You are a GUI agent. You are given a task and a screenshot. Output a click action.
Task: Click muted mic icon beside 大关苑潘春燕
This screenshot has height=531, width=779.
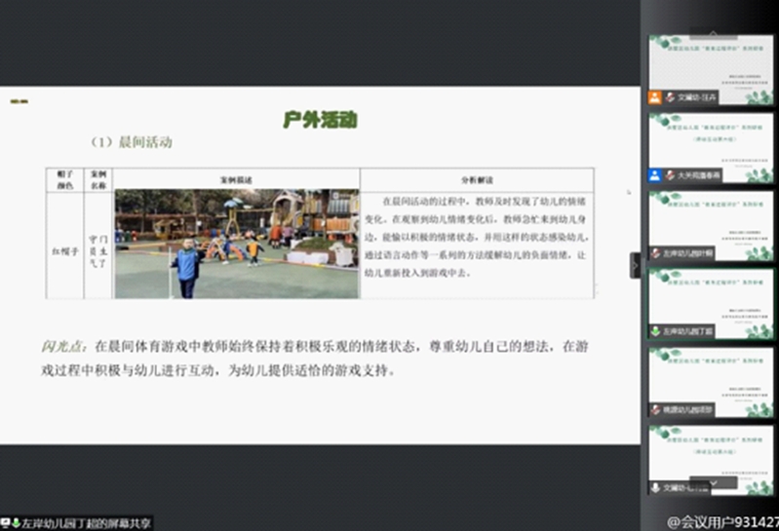point(671,176)
